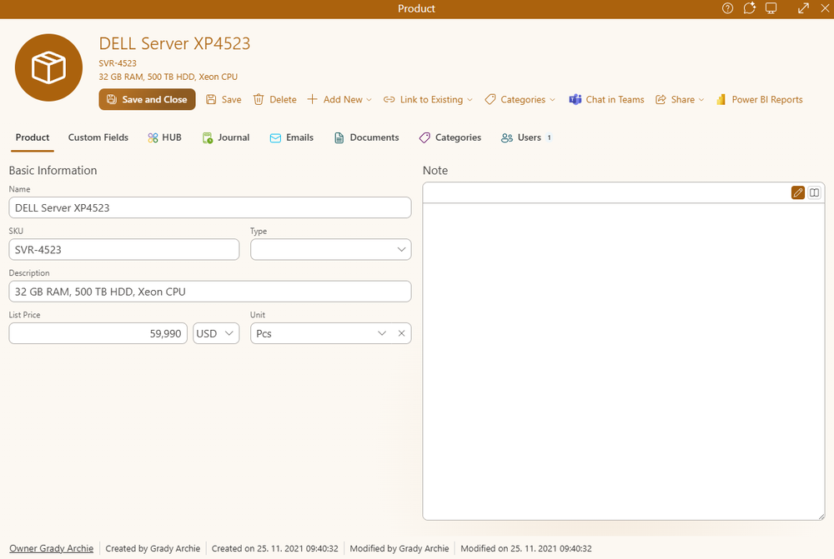This screenshot has width=834, height=559.
Task: Expand the Type dropdown
Action: tap(401, 249)
